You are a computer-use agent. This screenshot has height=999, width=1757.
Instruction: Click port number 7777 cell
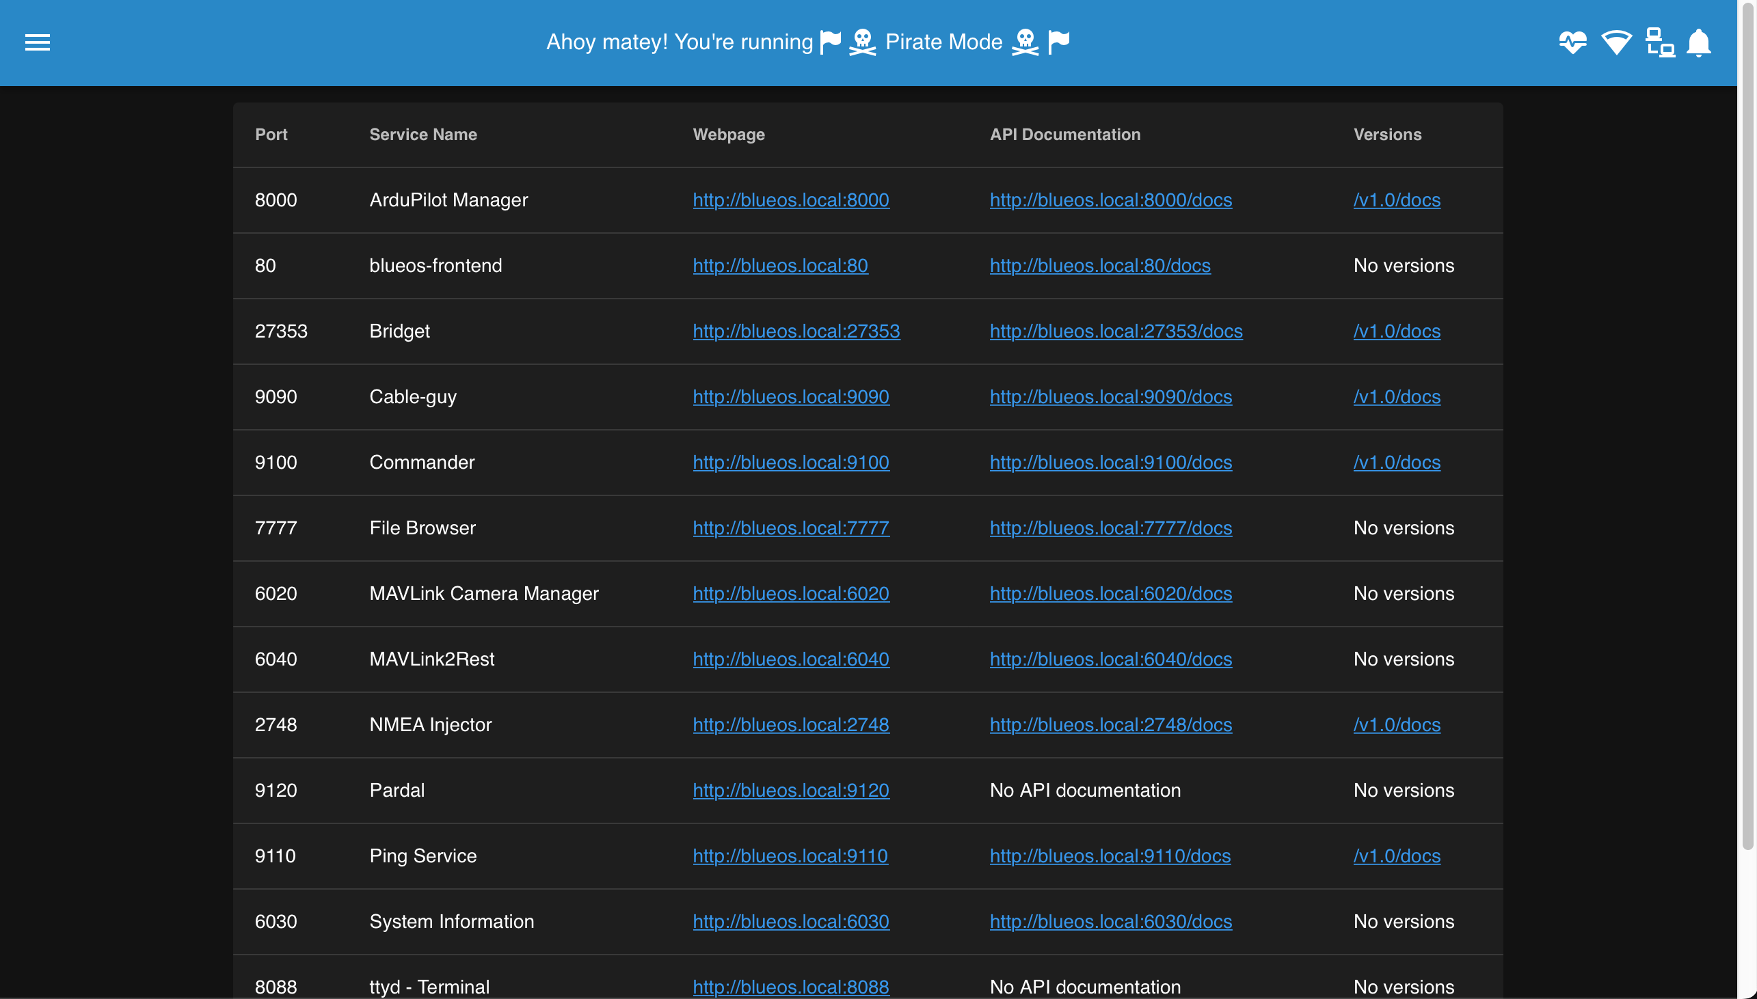(x=276, y=528)
